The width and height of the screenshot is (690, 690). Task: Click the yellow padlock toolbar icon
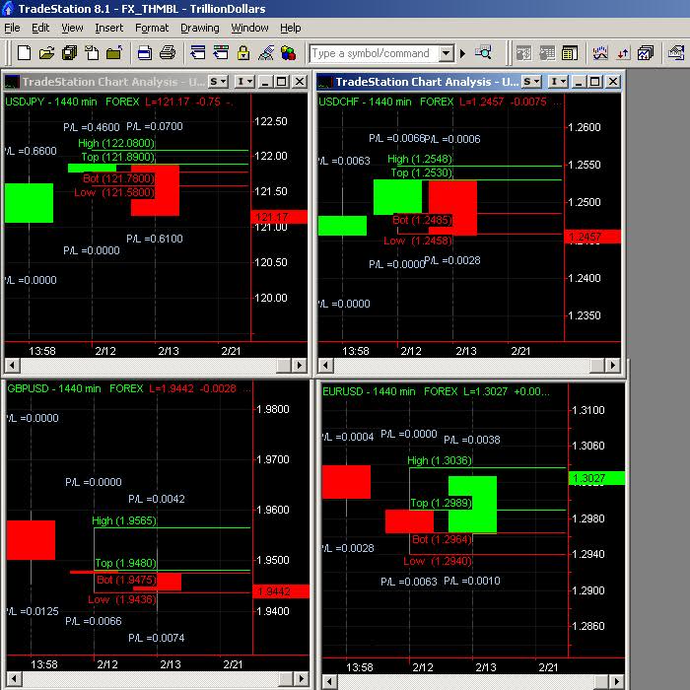[243, 53]
